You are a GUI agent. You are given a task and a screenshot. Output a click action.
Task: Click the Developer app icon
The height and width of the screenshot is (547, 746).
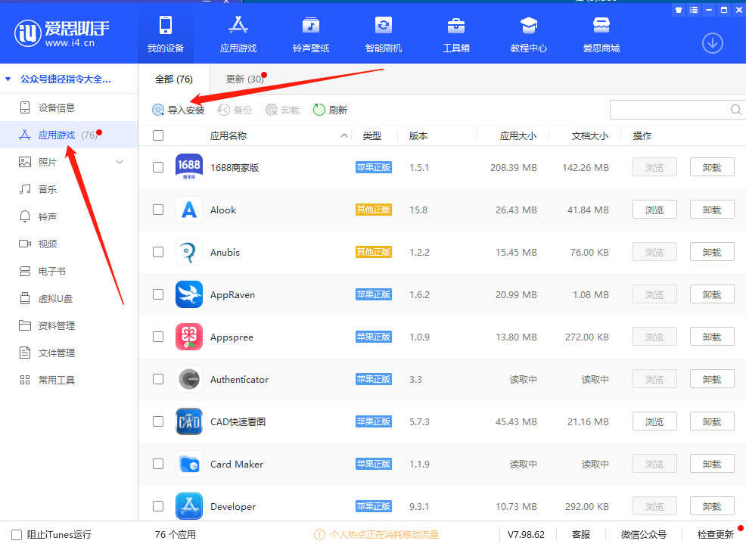[x=189, y=506]
